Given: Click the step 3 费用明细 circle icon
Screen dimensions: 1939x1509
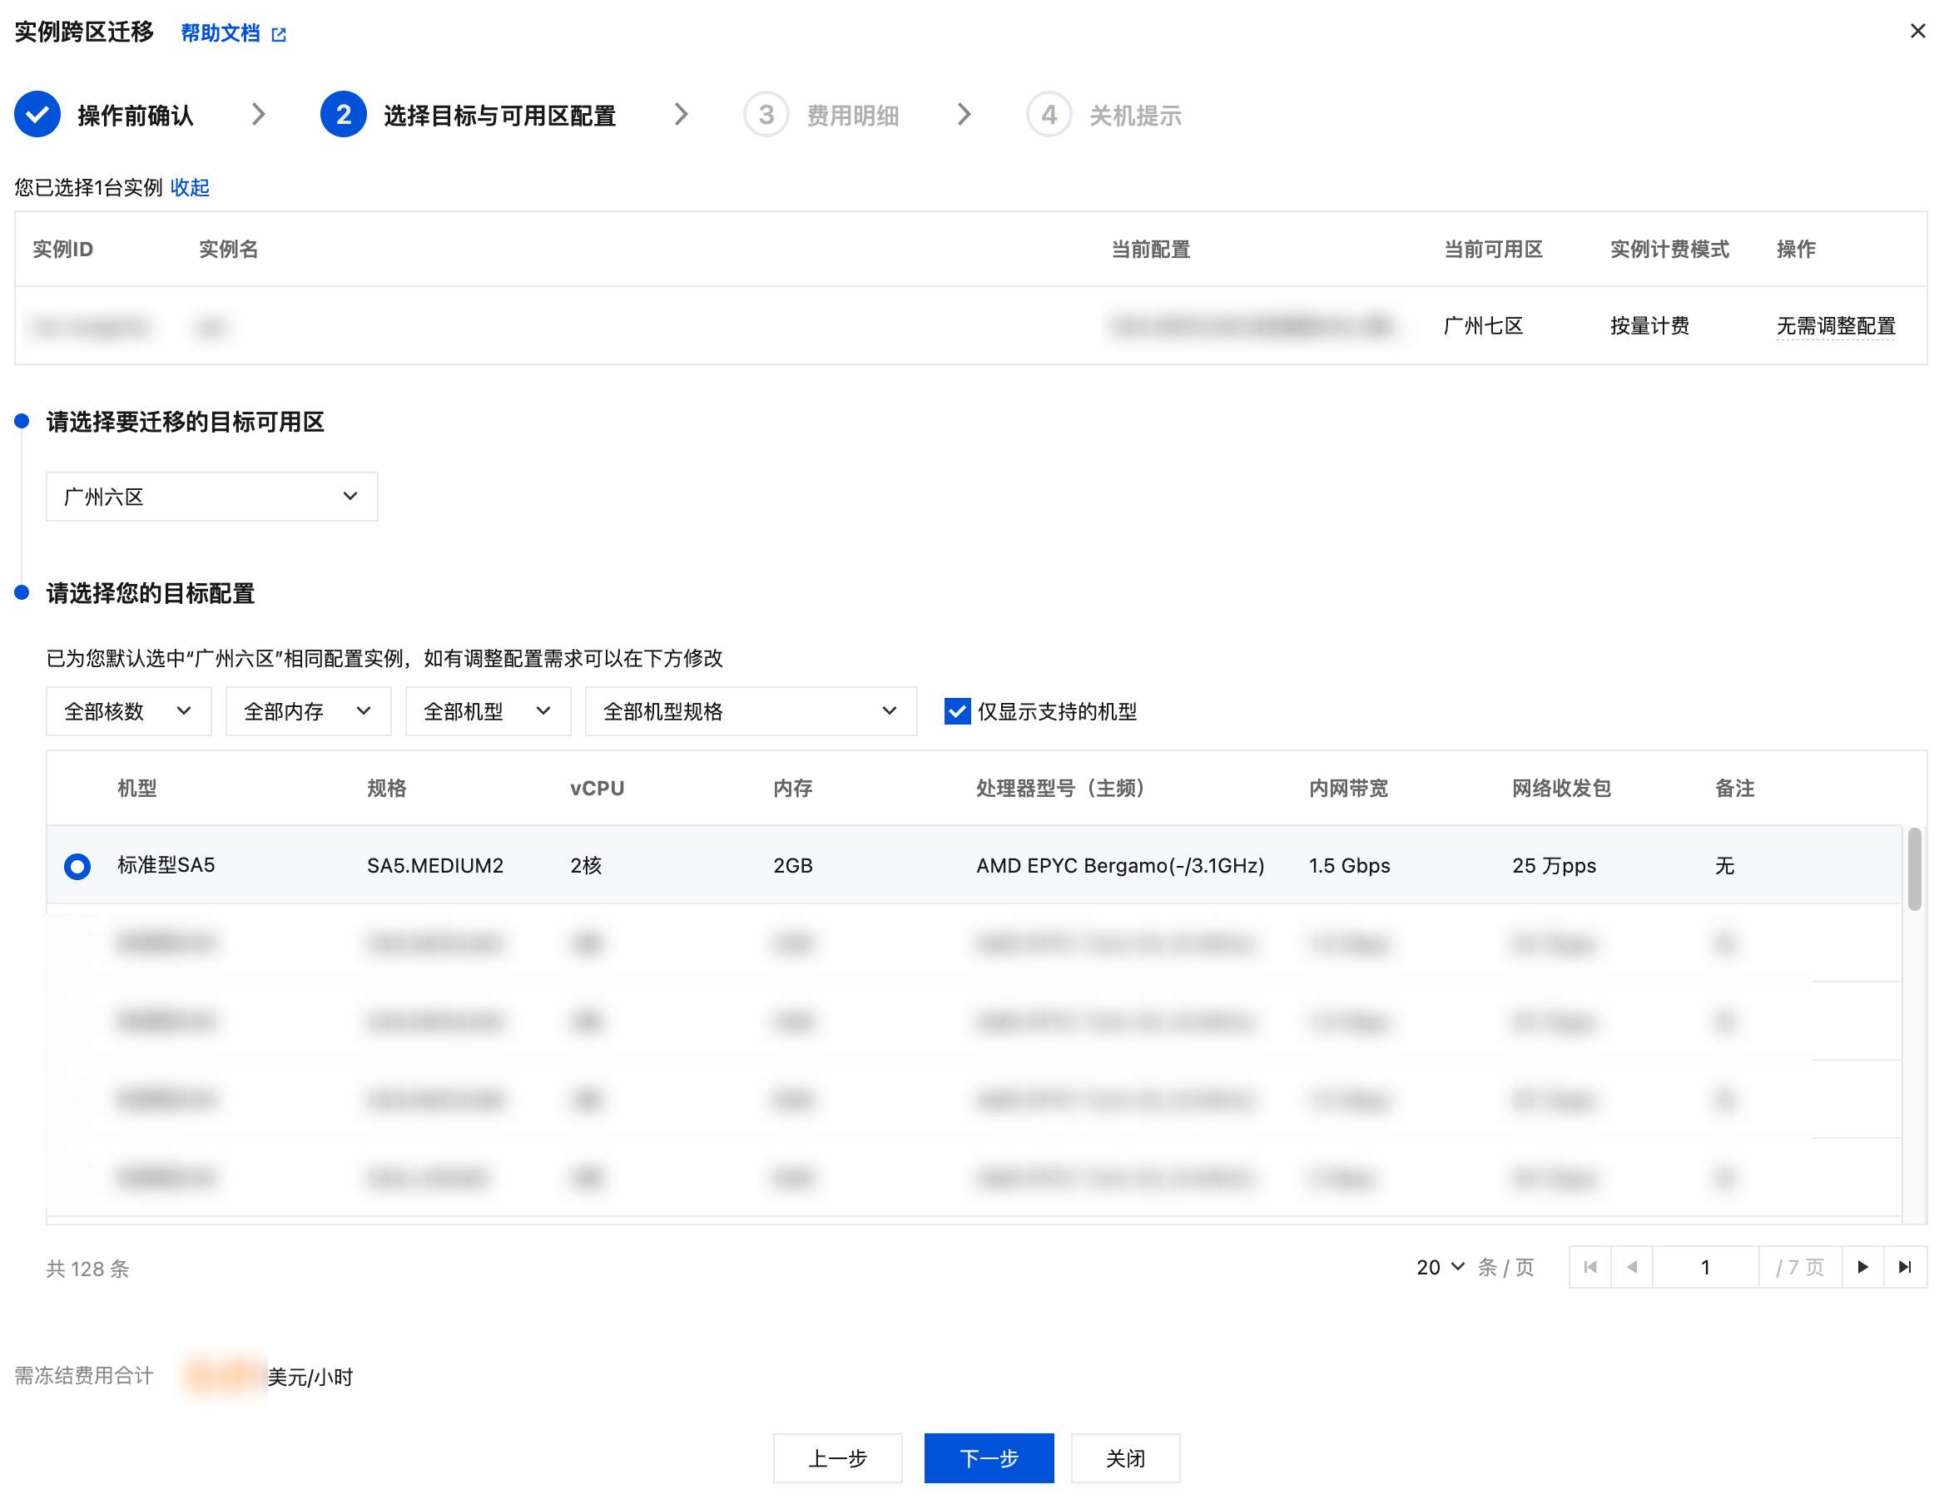Looking at the screenshot, I should [766, 115].
